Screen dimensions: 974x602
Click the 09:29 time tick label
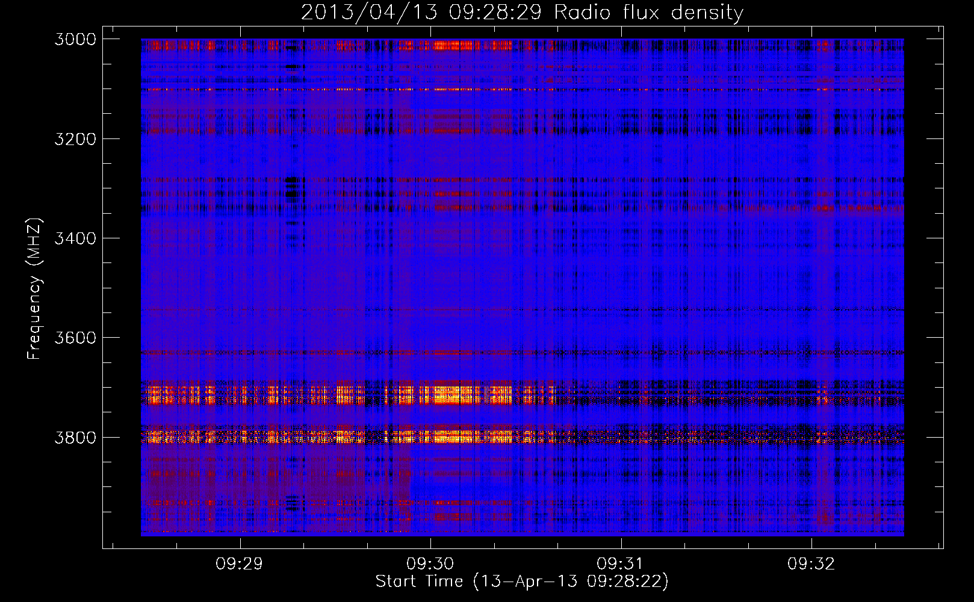240,564
